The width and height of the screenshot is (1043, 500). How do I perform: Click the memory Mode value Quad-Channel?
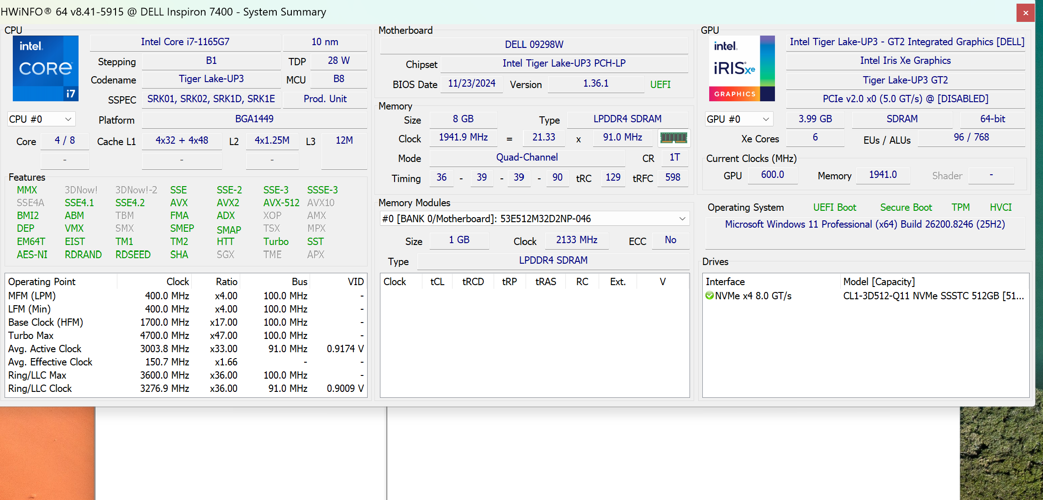pos(527,157)
